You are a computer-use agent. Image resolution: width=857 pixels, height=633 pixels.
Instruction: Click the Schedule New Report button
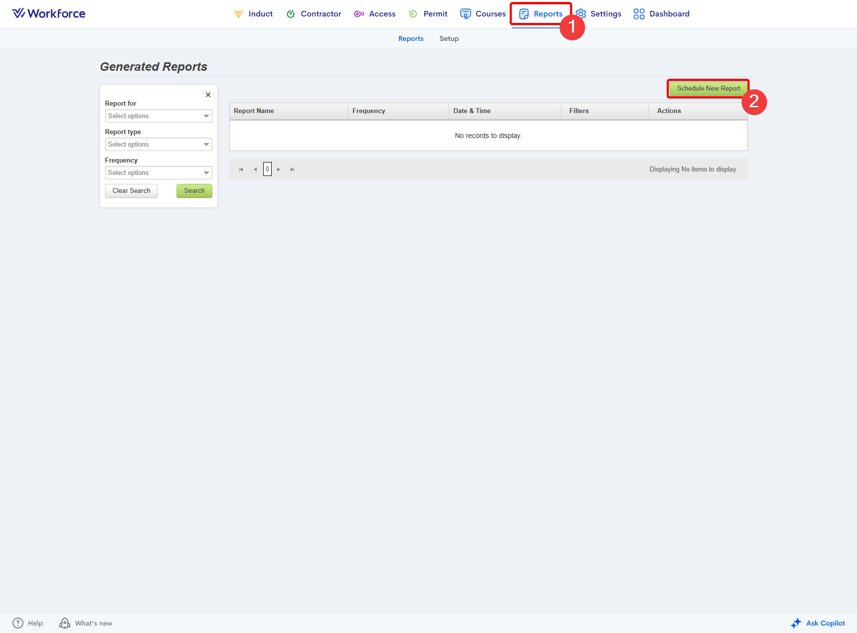(708, 89)
